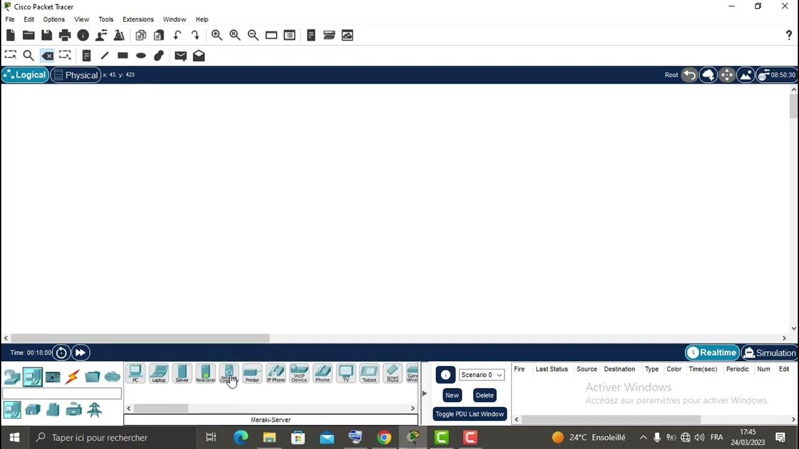Switch to Realtime mode

[x=712, y=352]
